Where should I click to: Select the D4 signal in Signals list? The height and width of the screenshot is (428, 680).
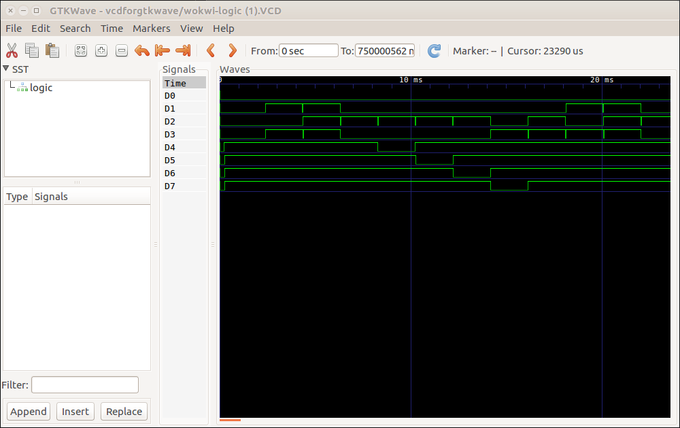pos(170,147)
